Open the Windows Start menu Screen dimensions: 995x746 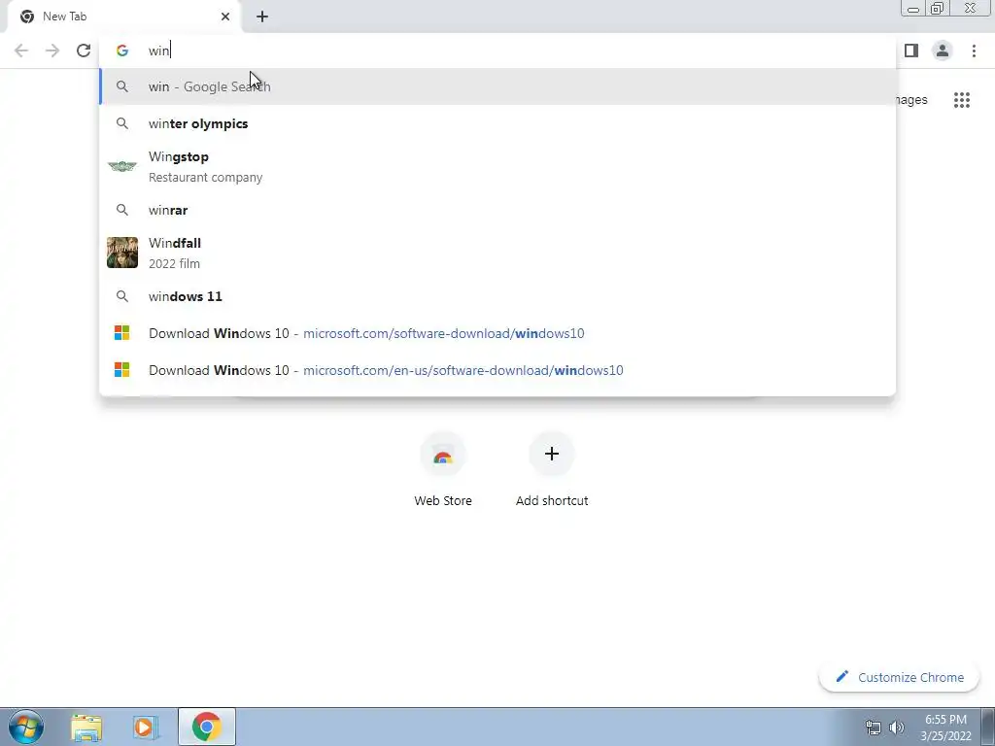[26, 727]
